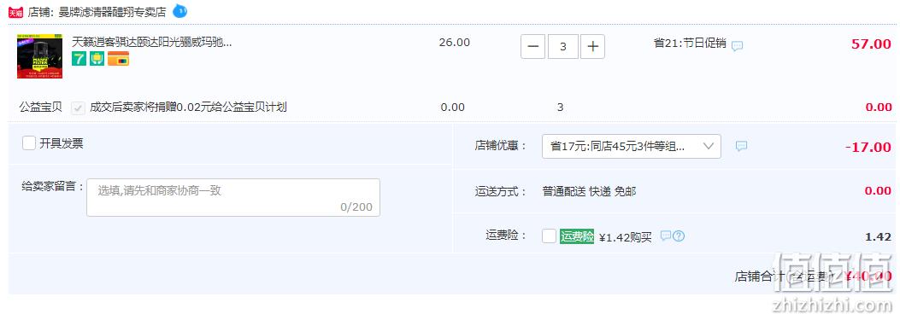
Task: Open the blue Wangwang chat icon
Action: pyautogui.click(x=179, y=10)
